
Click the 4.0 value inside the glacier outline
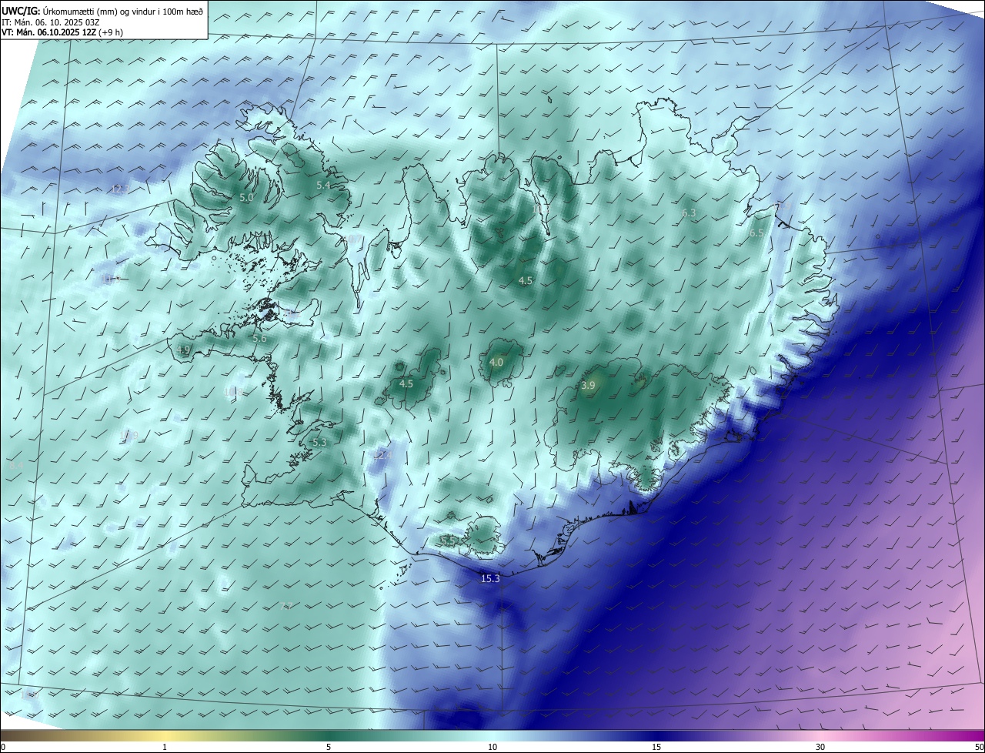[x=496, y=363]
